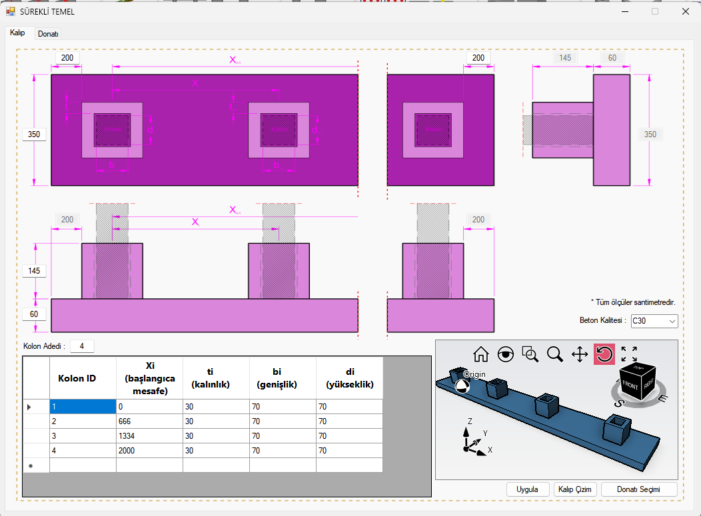Toggle the highlighted rotate tool
The height and width of the screenshot is (516, 701).
pyautogui.click(x=604, y=354)
